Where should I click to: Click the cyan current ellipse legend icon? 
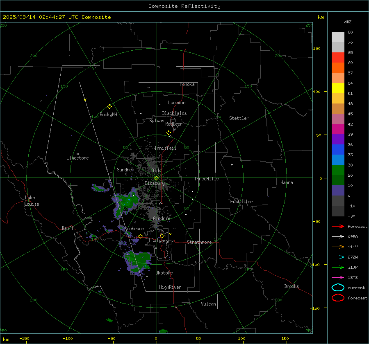[338, 288]
